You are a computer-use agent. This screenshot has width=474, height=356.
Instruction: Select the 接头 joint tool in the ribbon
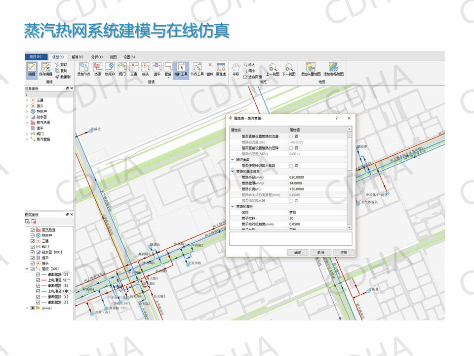coord(145,69)
